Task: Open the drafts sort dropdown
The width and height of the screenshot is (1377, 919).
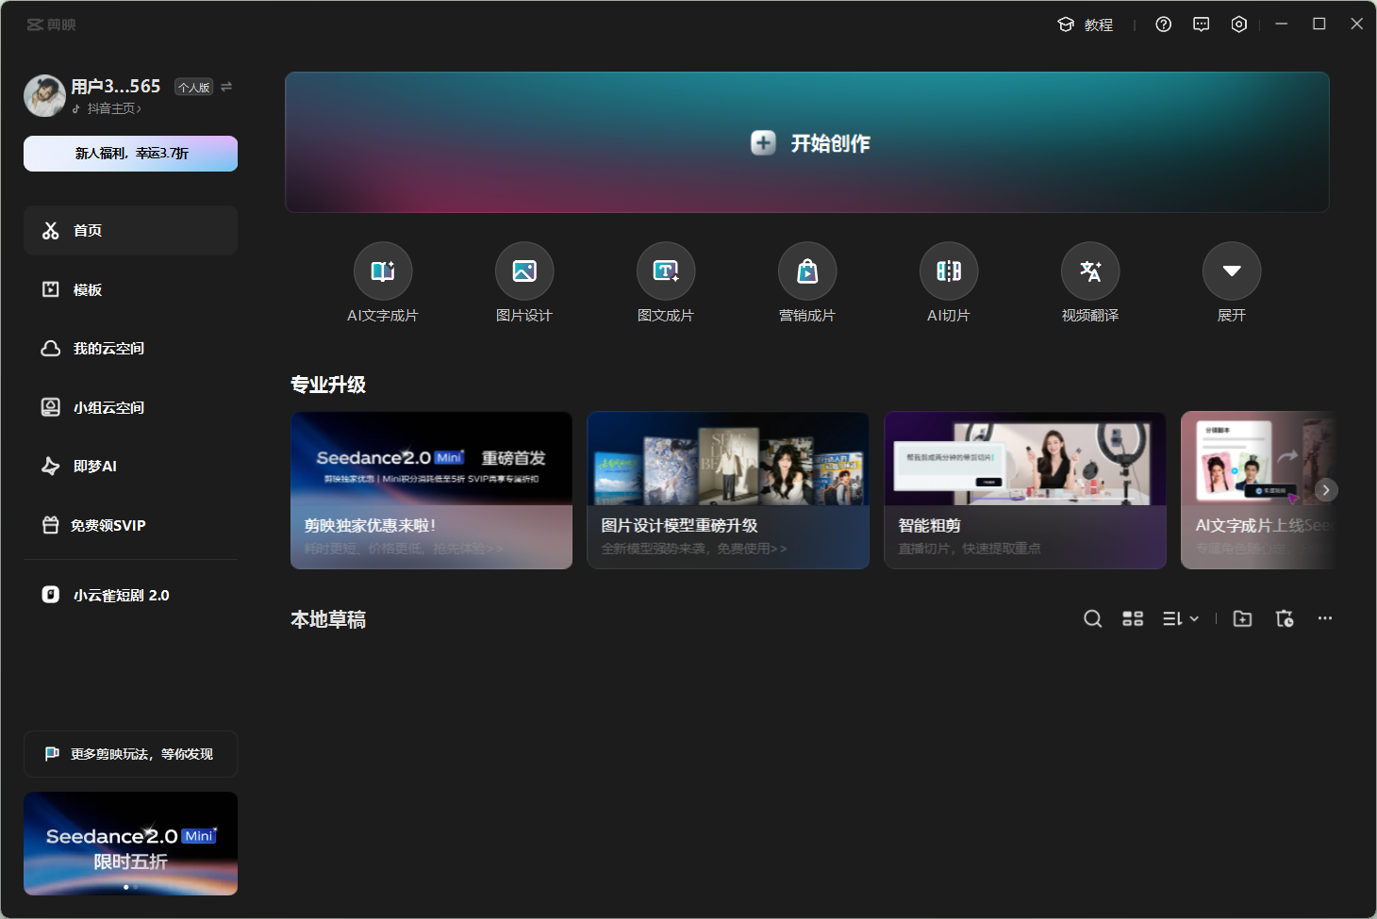Action: point(1181,618)
